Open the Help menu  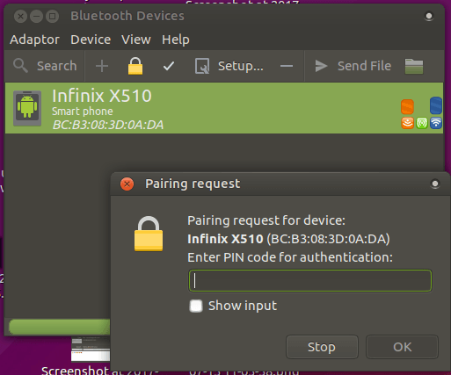coord(176,40)
